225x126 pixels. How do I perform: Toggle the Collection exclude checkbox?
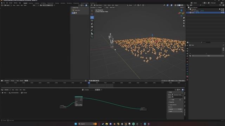tap(220, 9)
